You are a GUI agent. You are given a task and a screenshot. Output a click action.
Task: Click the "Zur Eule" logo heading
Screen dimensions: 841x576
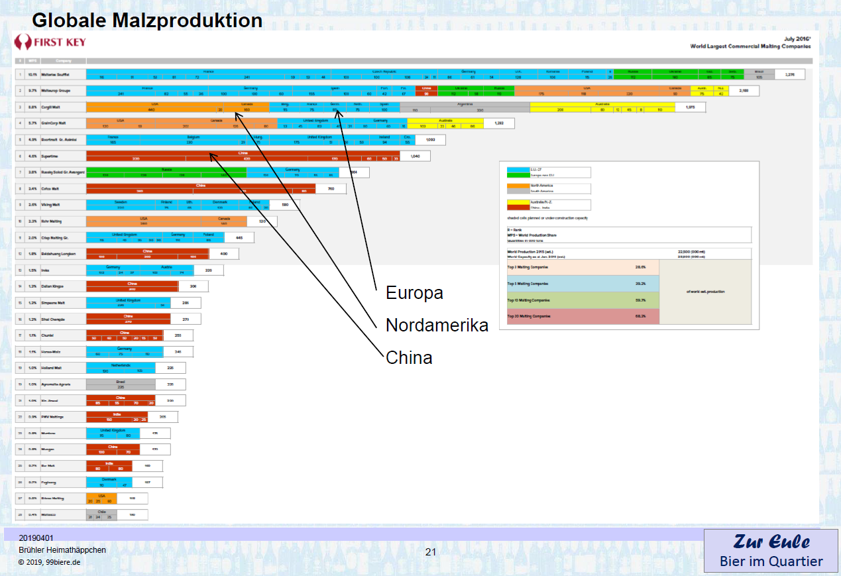[x=771, y=542]
